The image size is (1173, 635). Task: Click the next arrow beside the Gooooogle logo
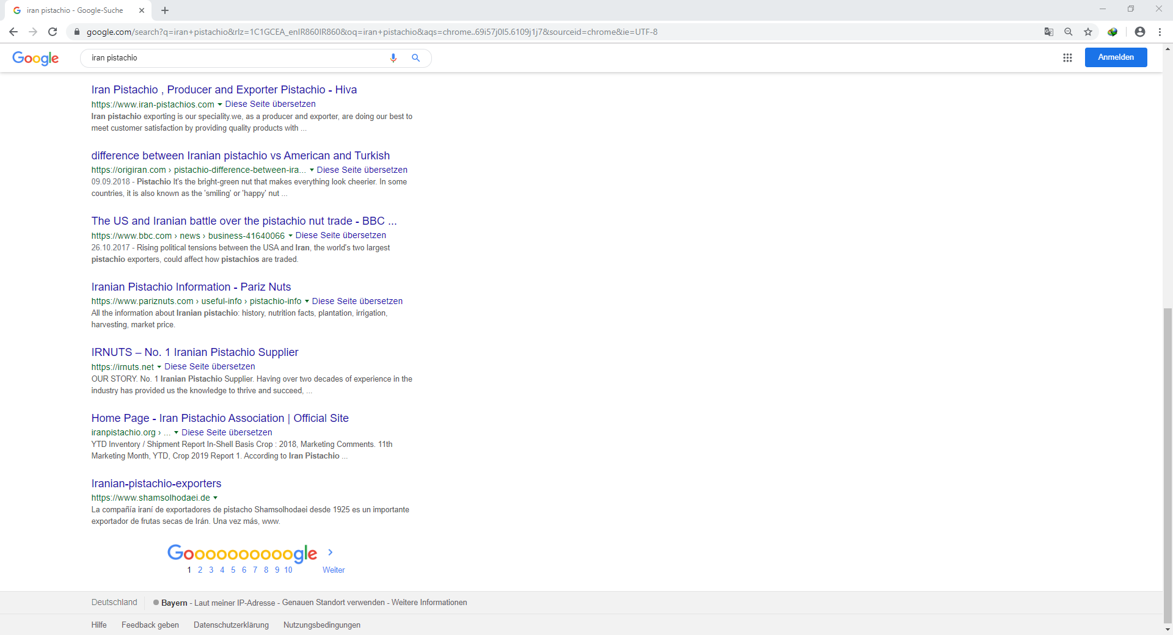(x=331, y=552)
